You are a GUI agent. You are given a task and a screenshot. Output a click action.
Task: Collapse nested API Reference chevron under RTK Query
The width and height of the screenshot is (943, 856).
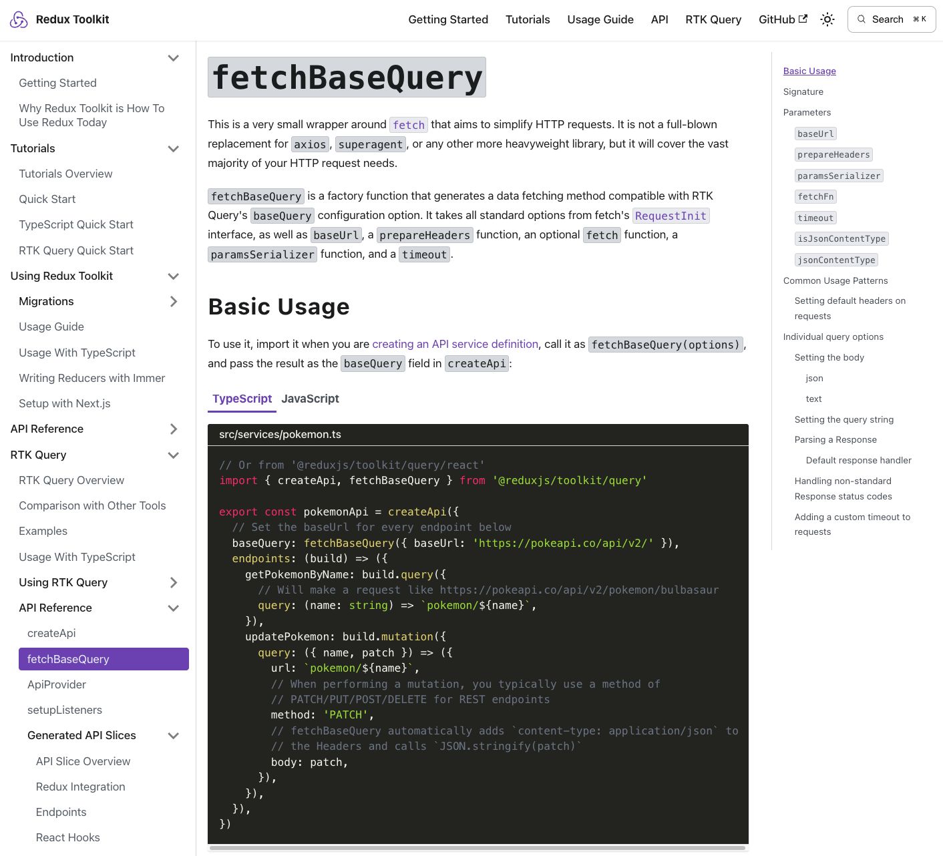[174, 608]
